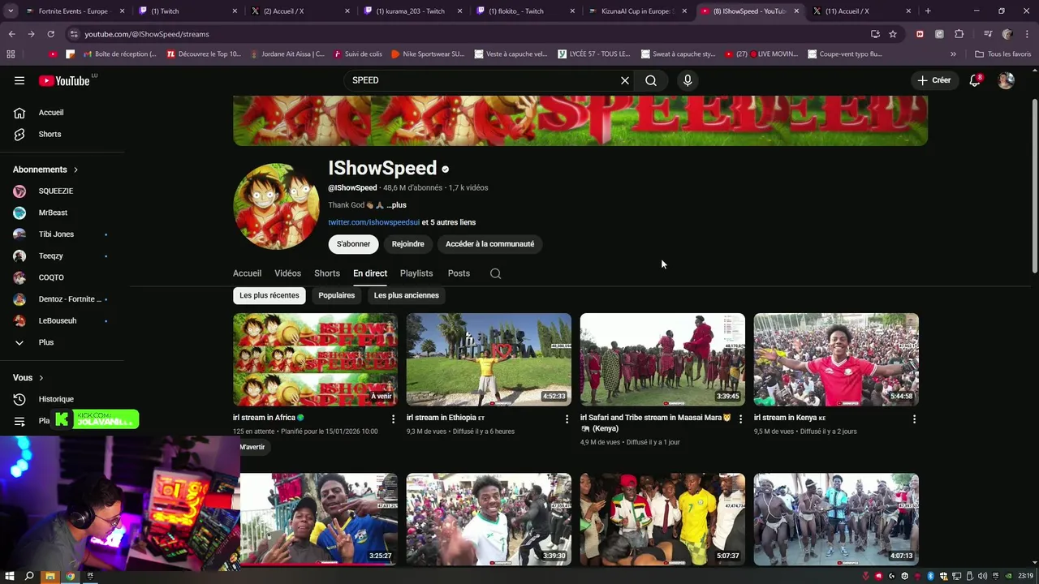This screenshot has height=584, width=1039.
Task: Reload the page in the browser
Action: [50, 34]
